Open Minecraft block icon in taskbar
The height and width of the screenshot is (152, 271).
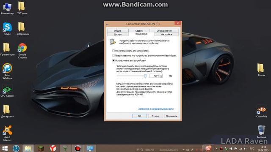(x=41, y=148)
